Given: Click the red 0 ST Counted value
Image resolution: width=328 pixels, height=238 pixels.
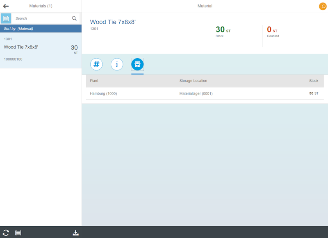Looking at the screenshot, I should click(272, 30).
